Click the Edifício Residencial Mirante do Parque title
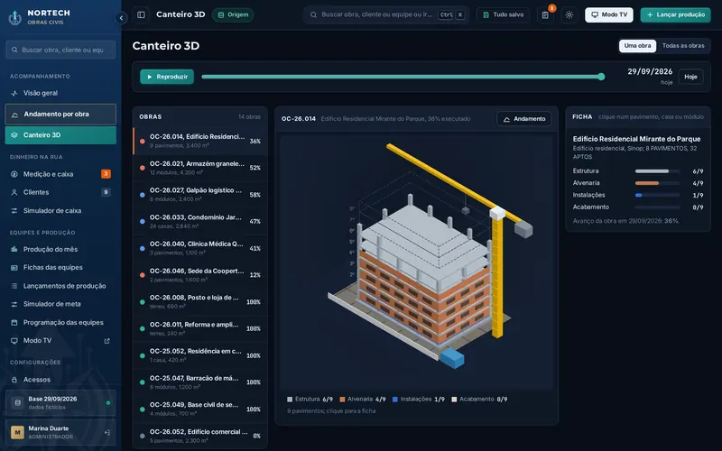The image size is (722, 451). pos(636,139)
